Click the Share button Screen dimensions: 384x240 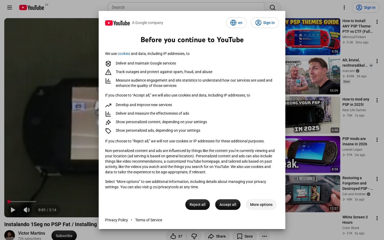click(217, 236)
